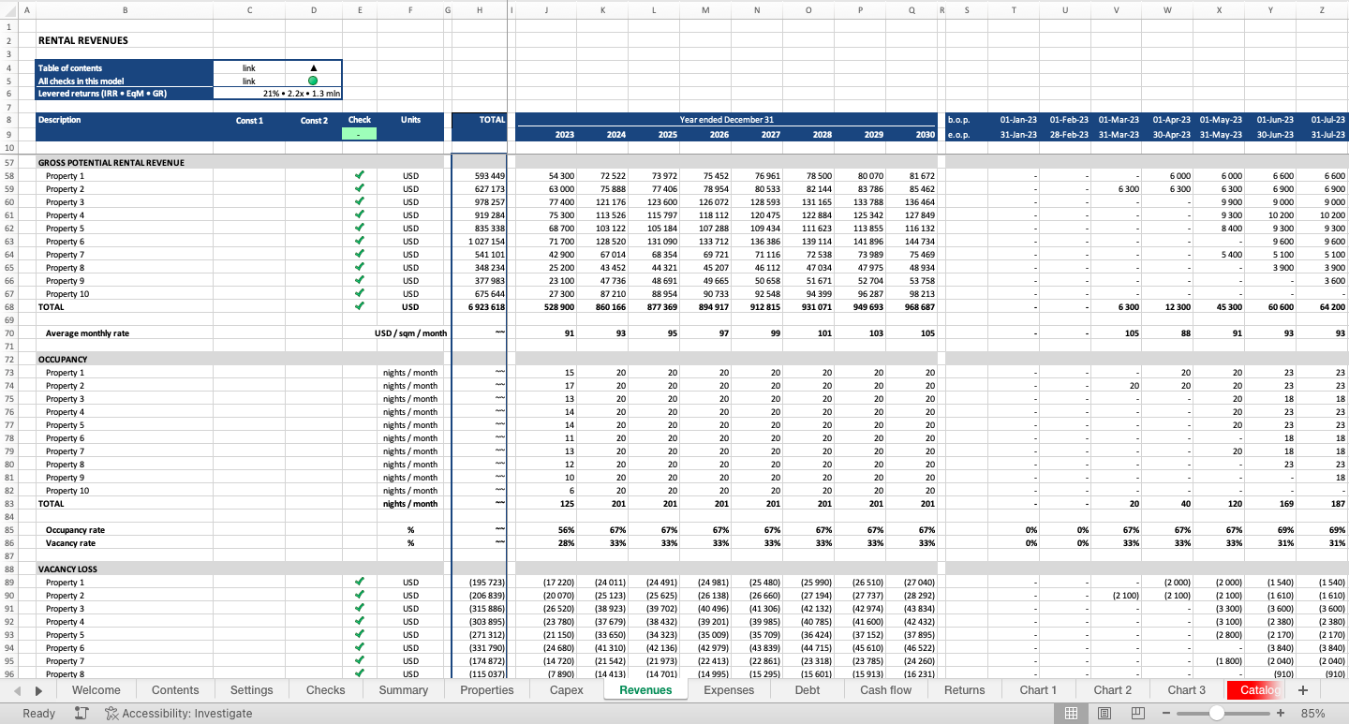The image size is (1349, 724).
Task: Switch to Page Layout view icon
Action: [x=1104, y=713]
